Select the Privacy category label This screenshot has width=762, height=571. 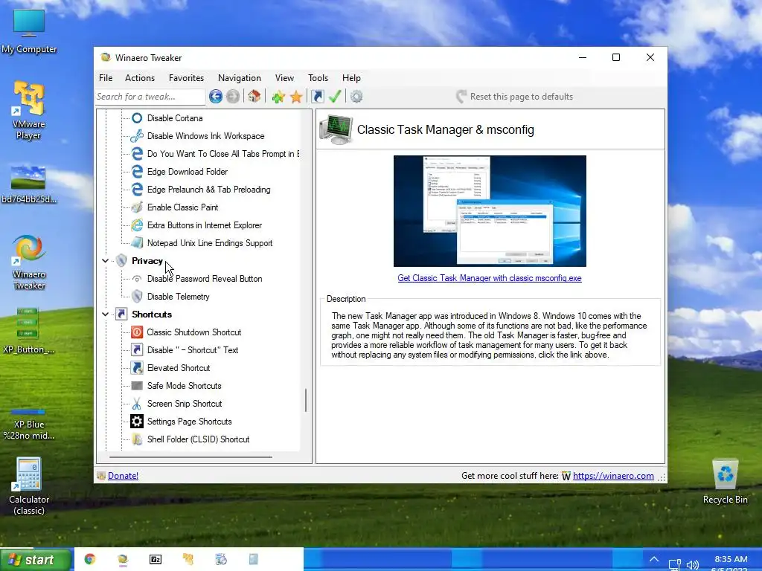(x=147, y=261)
